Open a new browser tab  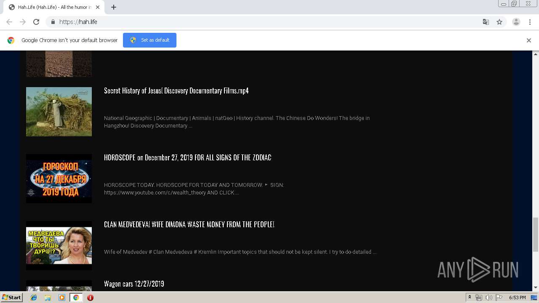click(x=114, y=7)
